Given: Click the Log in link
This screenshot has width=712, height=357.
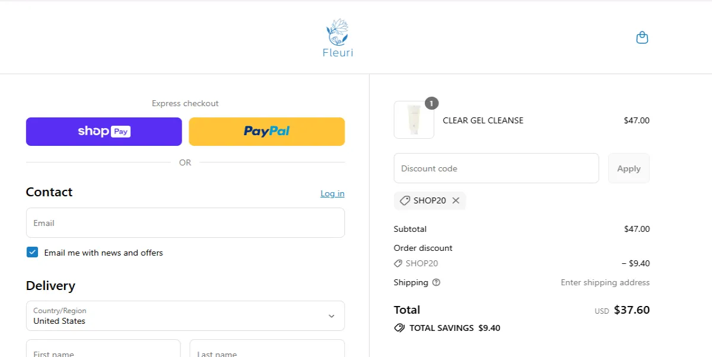Looking at the screenshot, I should point(332,193).
